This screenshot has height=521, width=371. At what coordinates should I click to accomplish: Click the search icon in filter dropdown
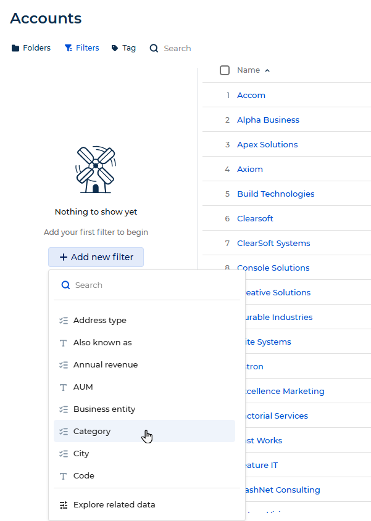pyautogui.click(x=65, y=285)
